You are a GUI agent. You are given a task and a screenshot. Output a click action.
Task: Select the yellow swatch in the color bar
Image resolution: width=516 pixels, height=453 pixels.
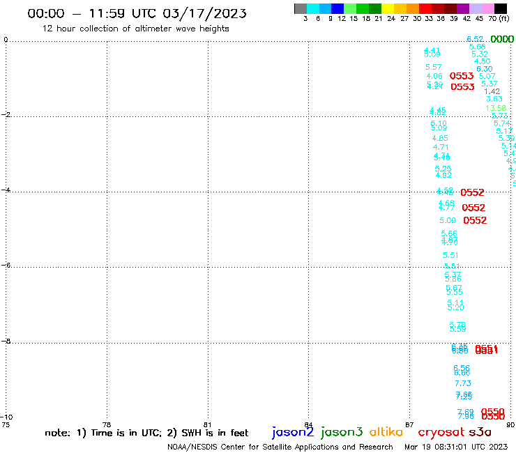click(388, 8)
